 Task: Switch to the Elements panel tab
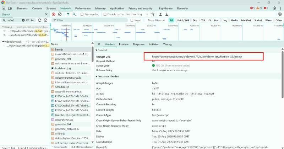(x=22, y=8)
